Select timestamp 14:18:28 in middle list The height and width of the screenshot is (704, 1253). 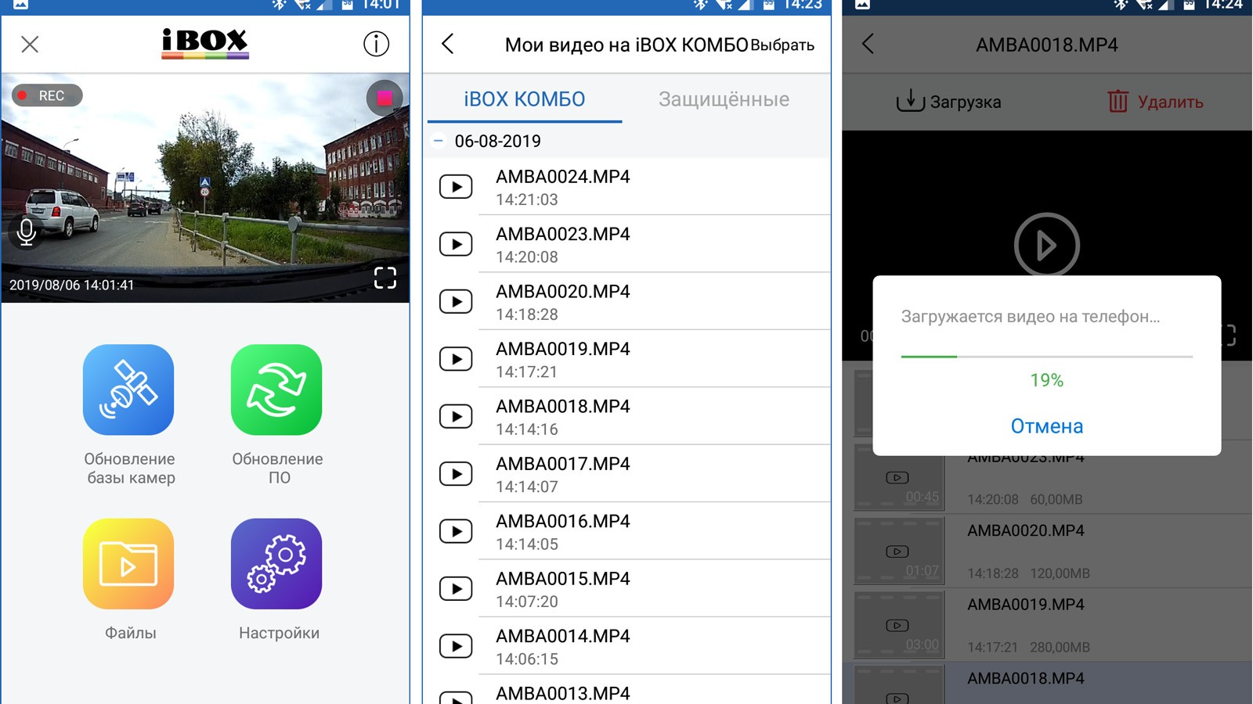point(527,314)
